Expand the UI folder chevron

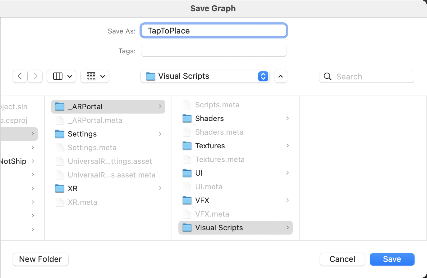pyautogui.click(x=287, y=173)
